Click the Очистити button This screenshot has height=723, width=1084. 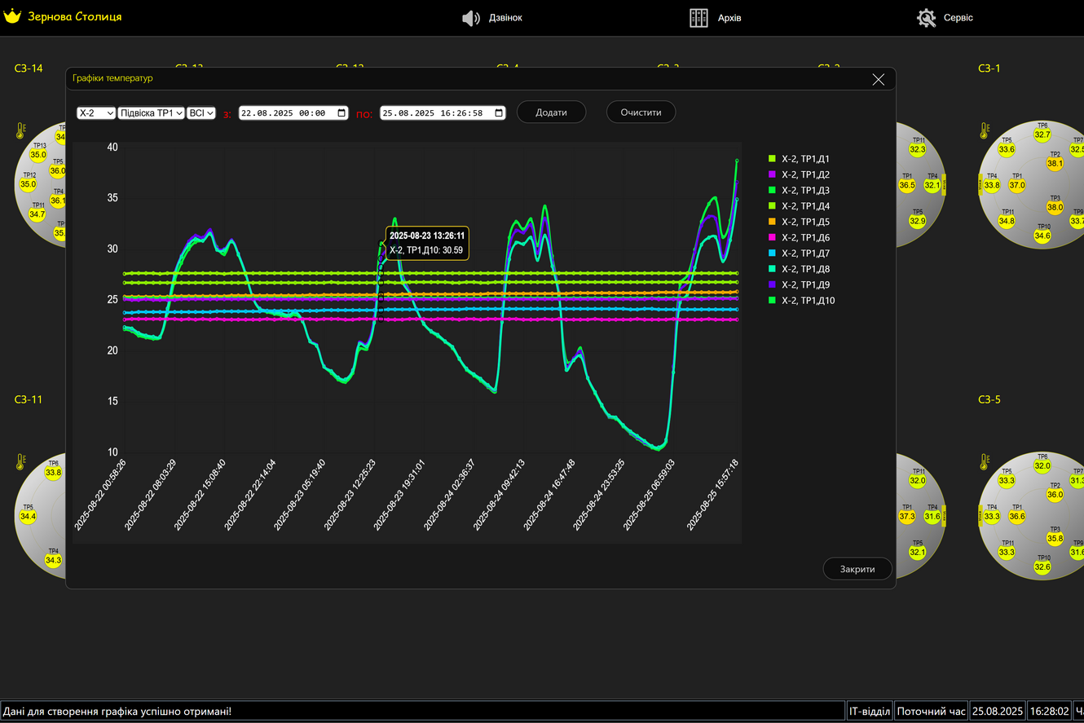[x=641, y=112]
